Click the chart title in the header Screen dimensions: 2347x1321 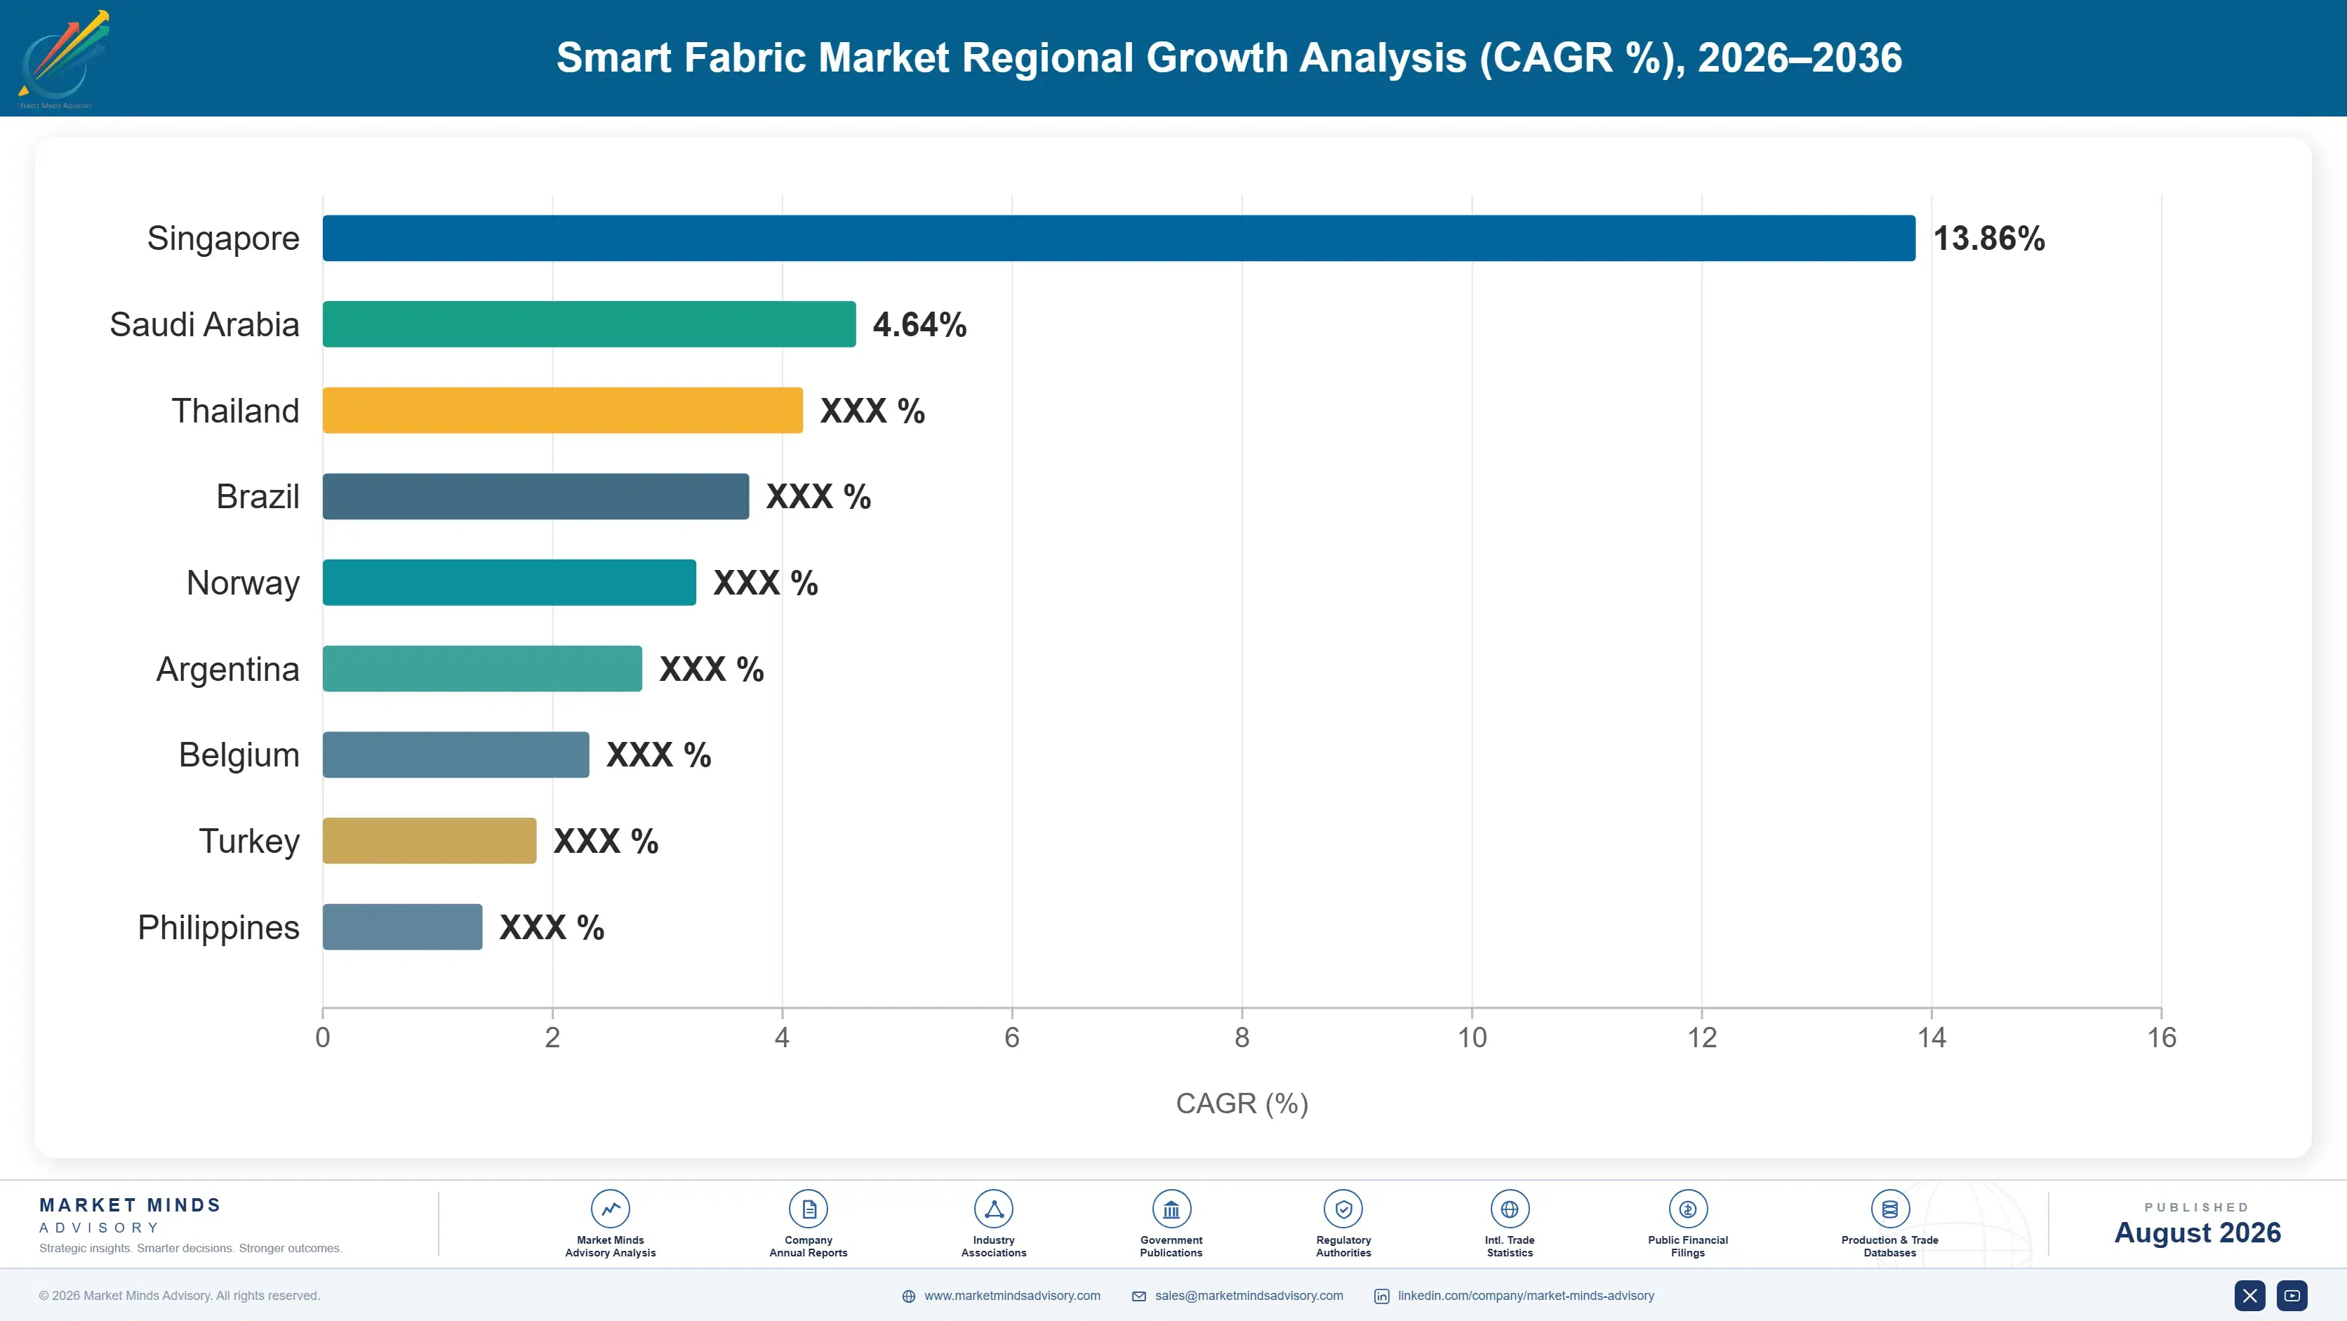(1229, 58)
